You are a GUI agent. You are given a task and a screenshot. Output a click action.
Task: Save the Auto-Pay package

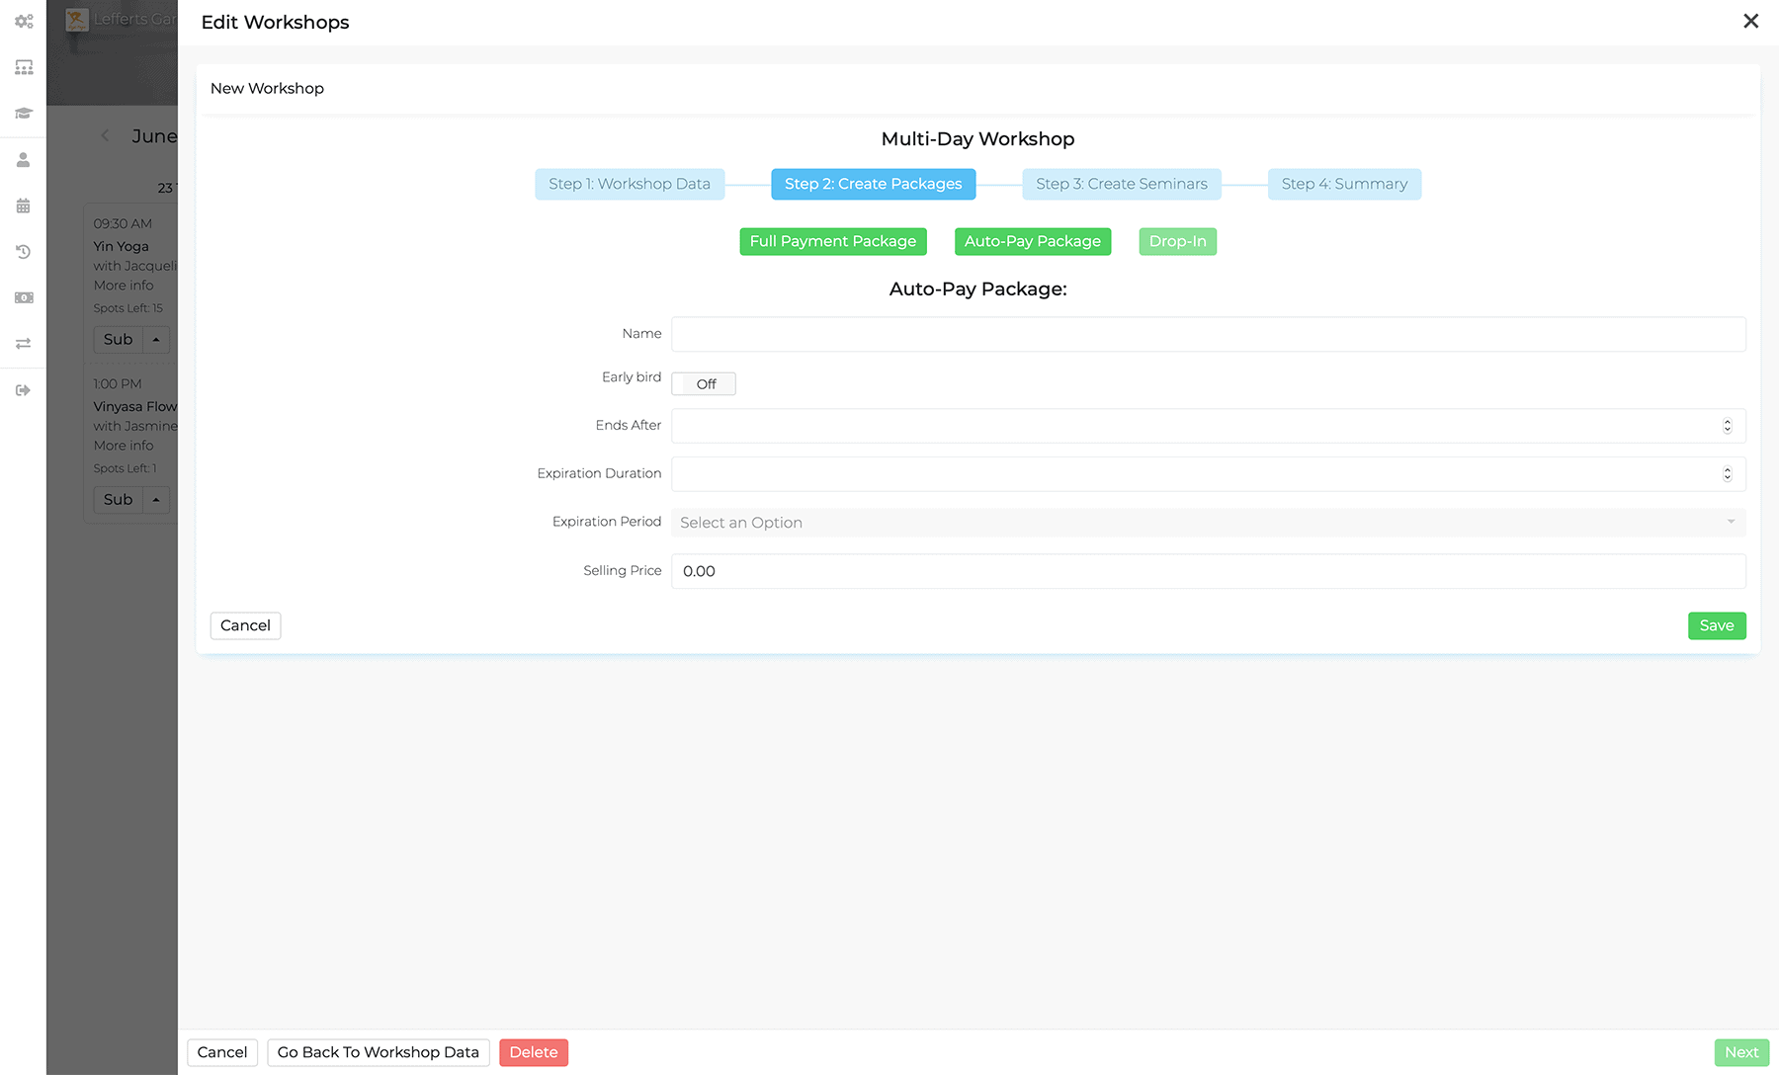coord(1717,625)
